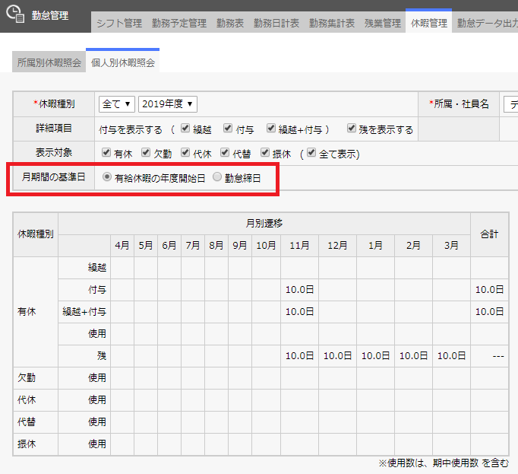Screen dimensions: 518x474
Task: Switch to 所属別休暇照会 sub-tab
Action: [49, 63]
